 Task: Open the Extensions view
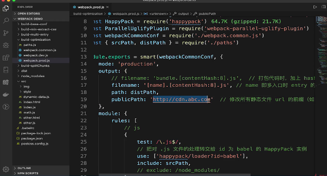pyautogui.click(x=6, y=58)
